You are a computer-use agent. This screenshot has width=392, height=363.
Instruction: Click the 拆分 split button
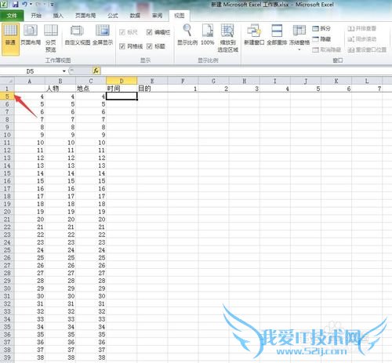[x=321, y=28]
